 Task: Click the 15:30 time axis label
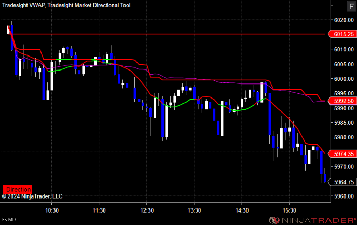[x=290, y=210]
